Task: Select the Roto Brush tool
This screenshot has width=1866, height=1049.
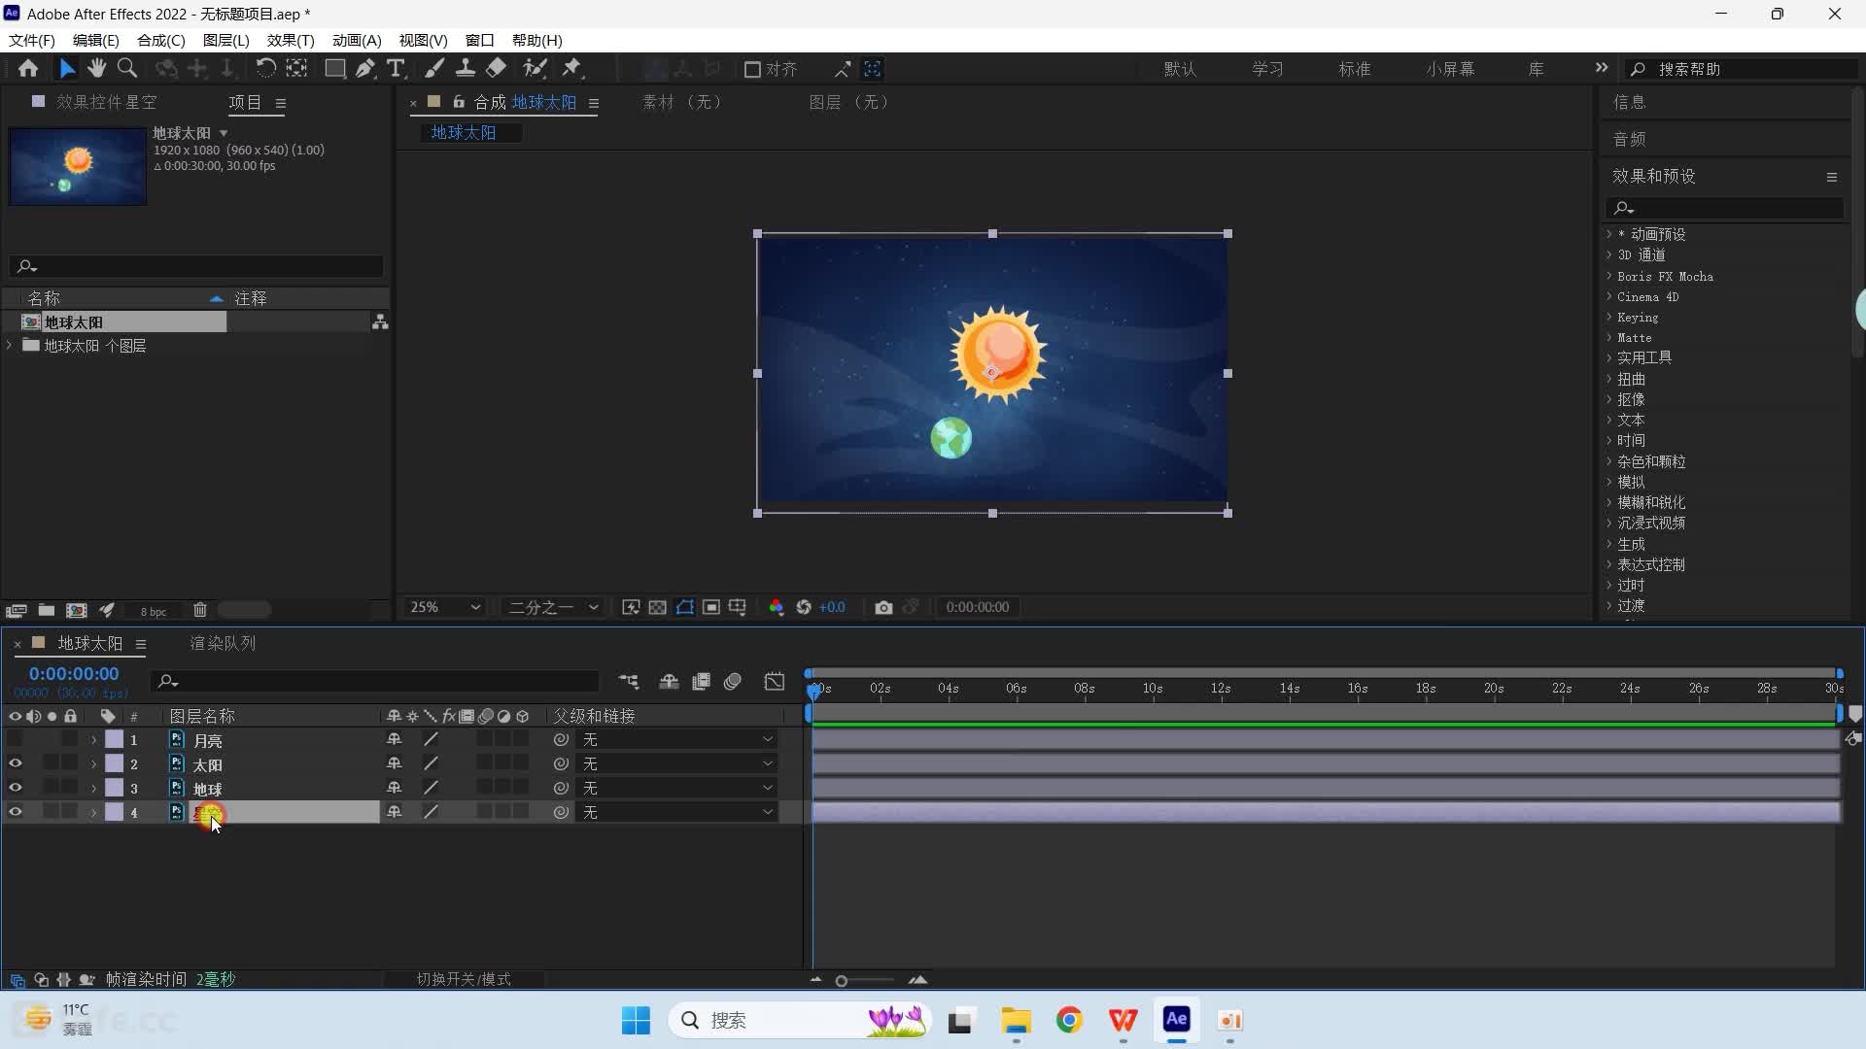Action: pyautogui.click(x=535, y=69)
